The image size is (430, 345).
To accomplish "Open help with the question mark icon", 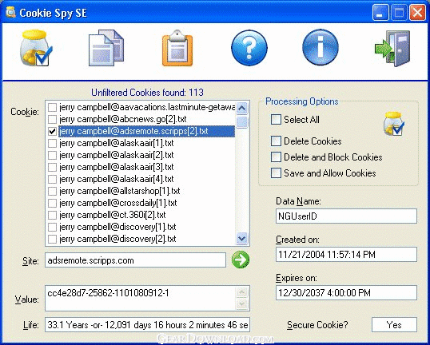I will (249, 48).
